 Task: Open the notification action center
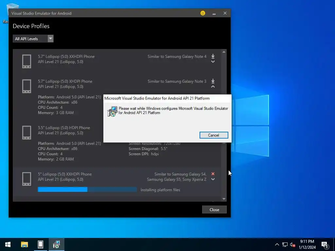click(x=325, y=244)
